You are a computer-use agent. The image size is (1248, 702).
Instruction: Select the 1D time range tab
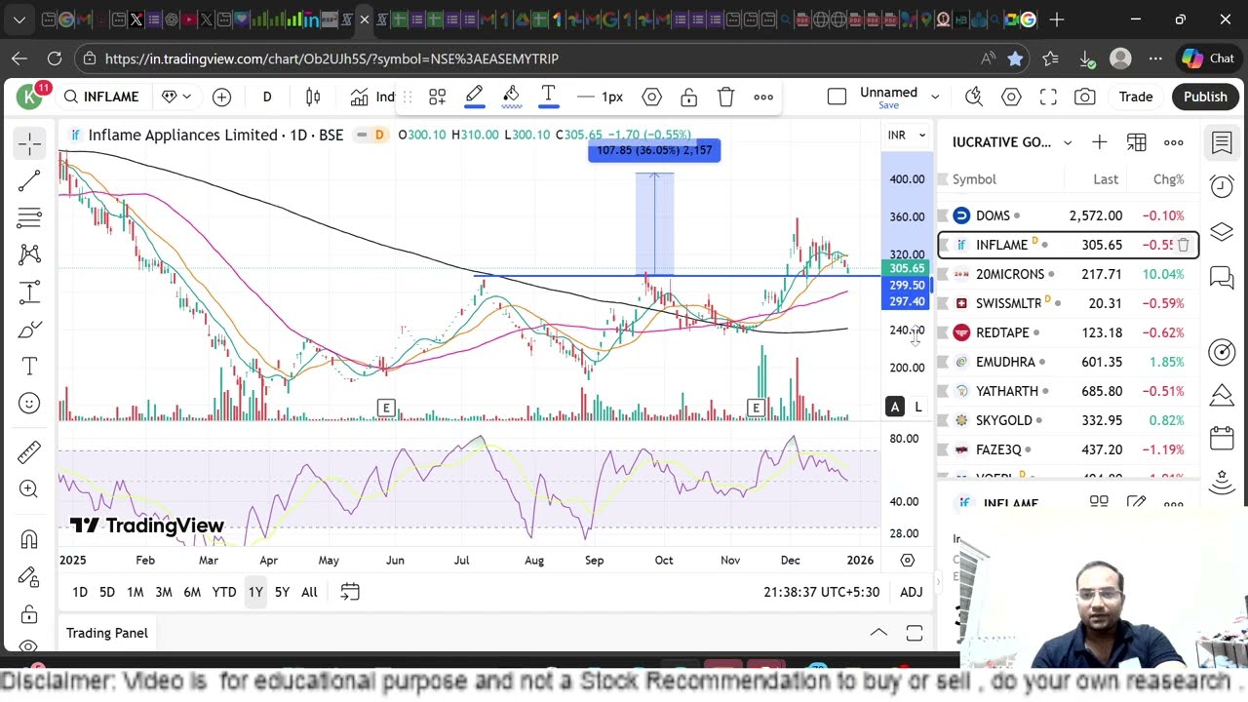[x=80, y=592]
